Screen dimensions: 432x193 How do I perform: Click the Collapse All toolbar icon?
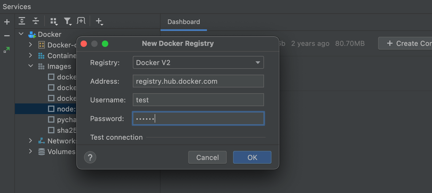[35, 21]
